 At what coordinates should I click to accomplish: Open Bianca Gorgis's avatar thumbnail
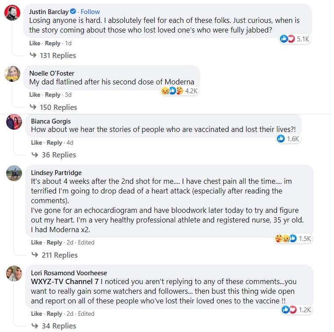point(13,121)
